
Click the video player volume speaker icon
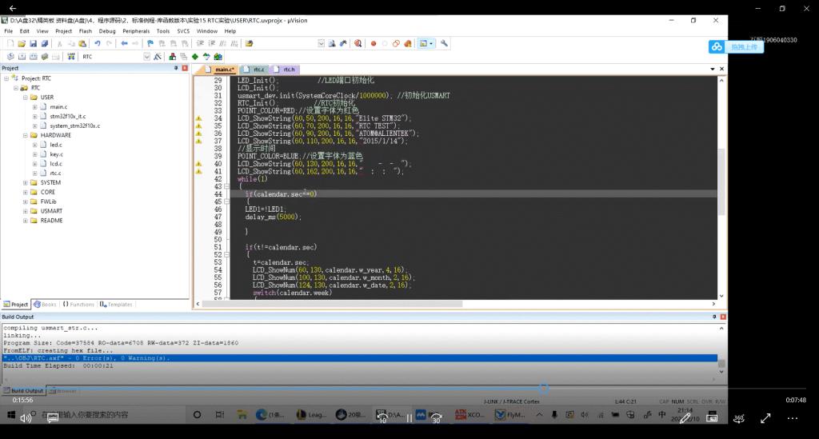[26, 417]
